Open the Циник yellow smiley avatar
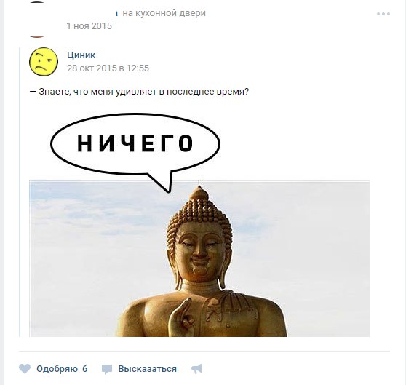Viewport: 406px width, 385px height. (44, 62)
